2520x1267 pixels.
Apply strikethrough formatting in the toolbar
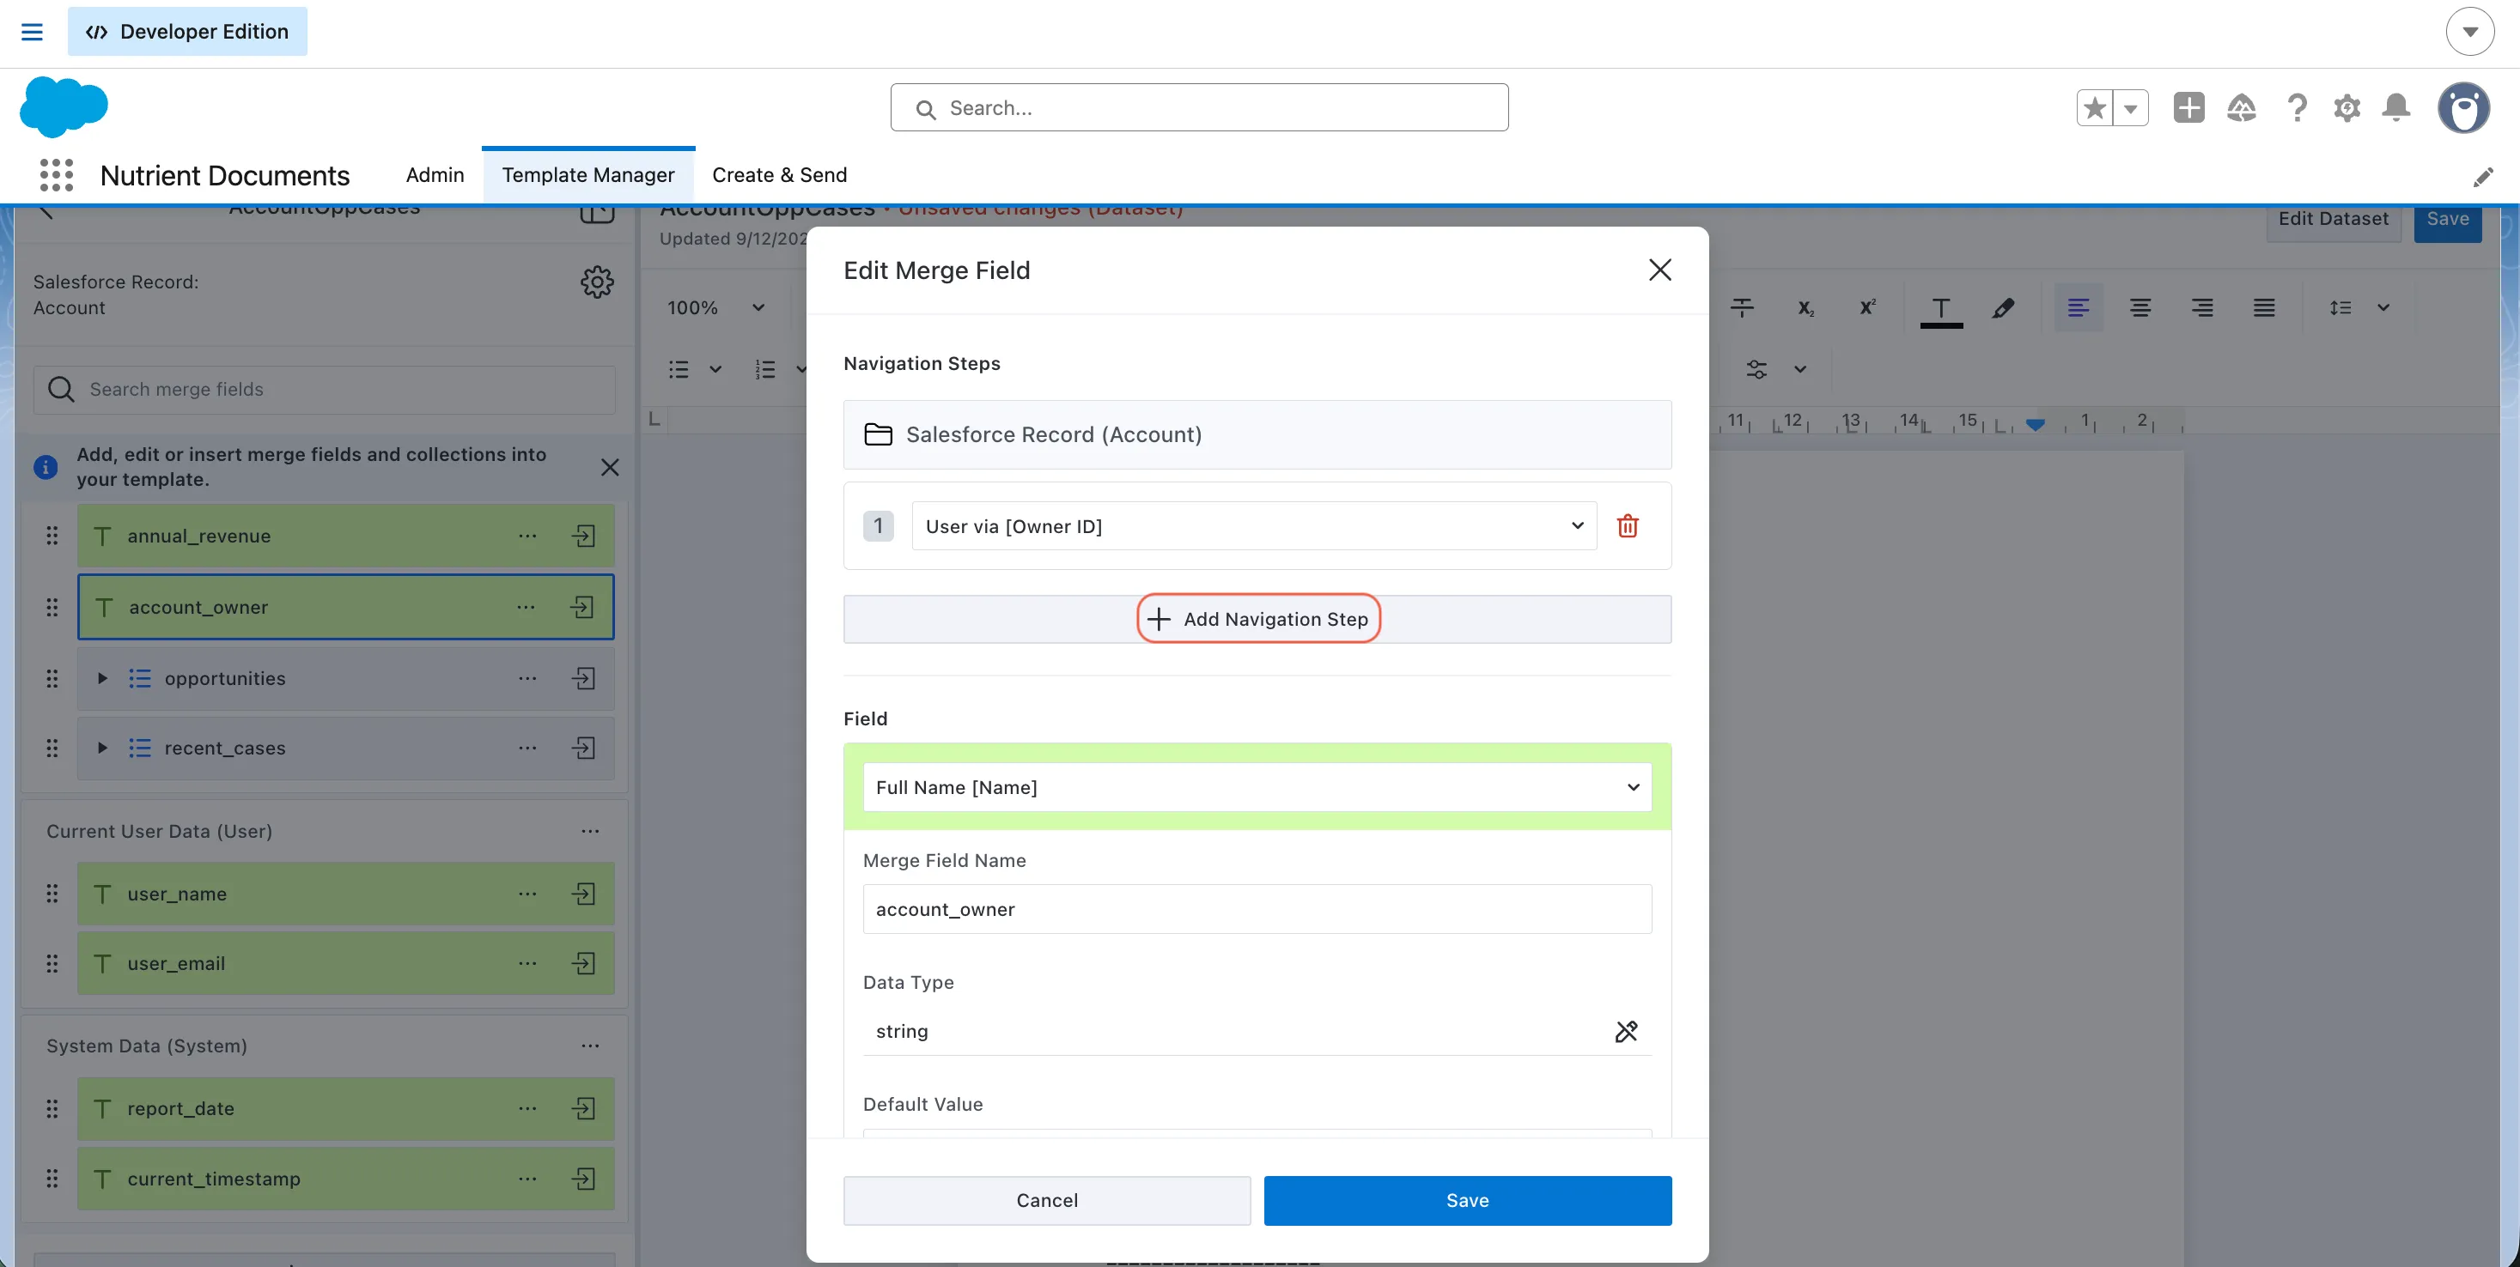pyautogui.click(x=1741, y=308)
